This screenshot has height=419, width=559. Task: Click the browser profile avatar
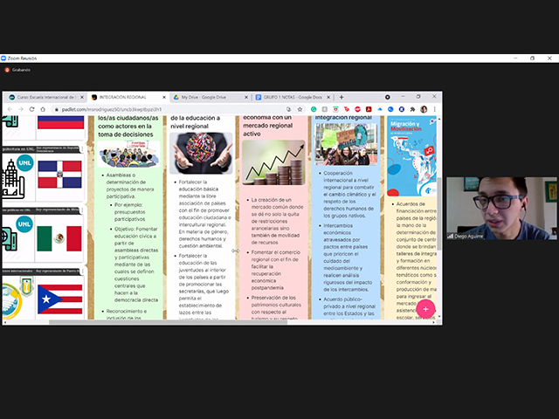point(424,109)
